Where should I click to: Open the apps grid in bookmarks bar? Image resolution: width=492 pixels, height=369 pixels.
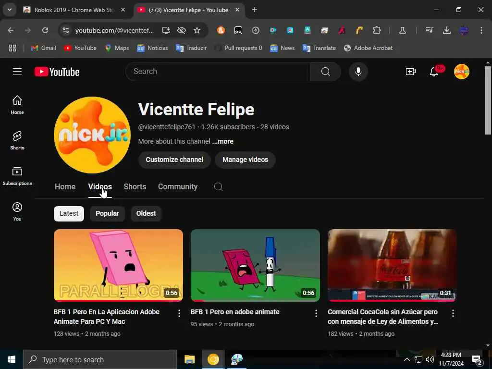tap(12, 48)
